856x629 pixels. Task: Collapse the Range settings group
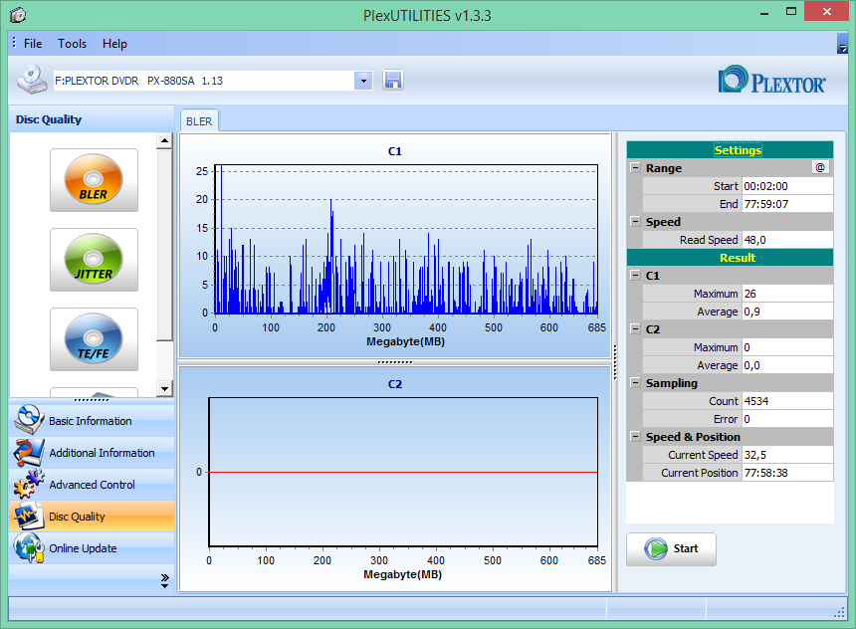tap(635, 167)
